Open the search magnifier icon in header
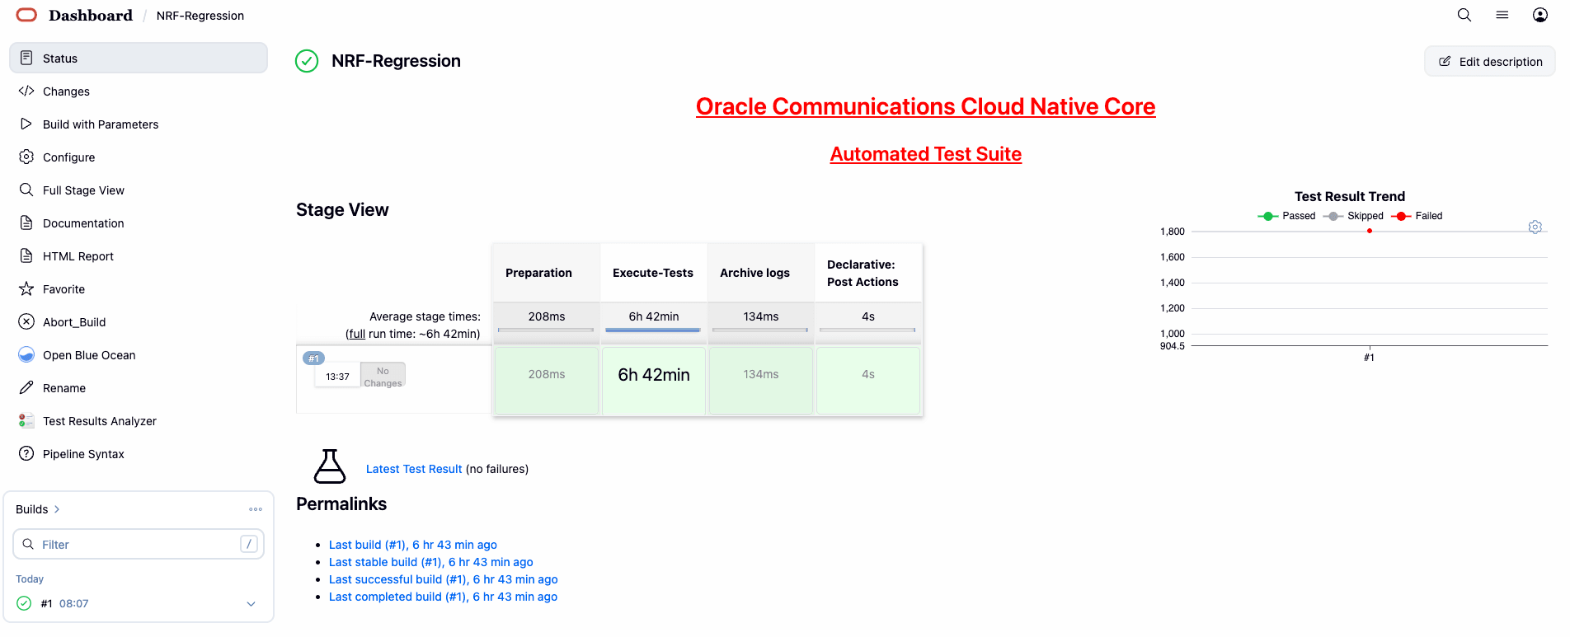The image size is (1570, 637). coord(1464,15)
